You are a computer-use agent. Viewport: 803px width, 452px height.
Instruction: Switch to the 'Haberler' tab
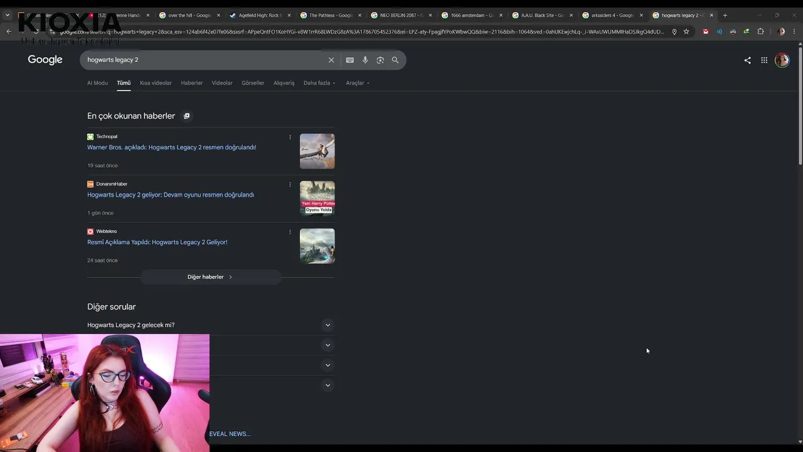pyautogui.click(x=192, y=83)
